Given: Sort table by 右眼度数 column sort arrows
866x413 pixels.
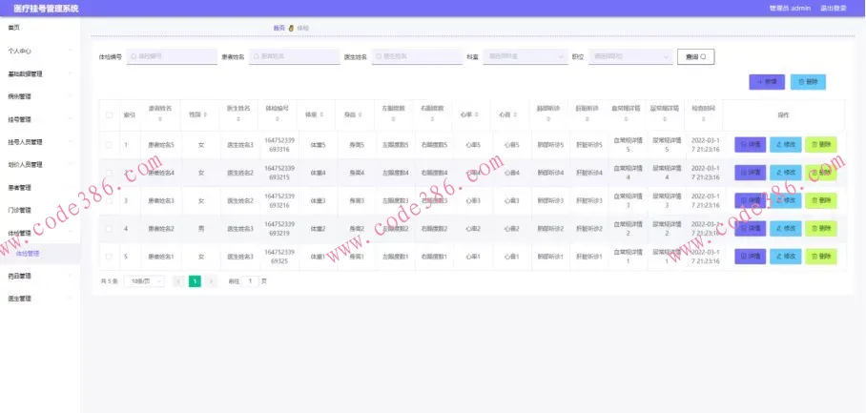Looking at the screenshot, I should point(432,118).
